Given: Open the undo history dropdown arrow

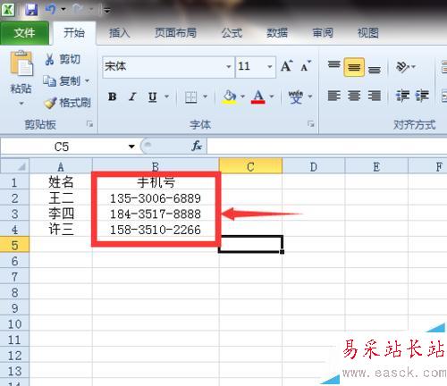Looking at the screenshot, I should (63, 9).
